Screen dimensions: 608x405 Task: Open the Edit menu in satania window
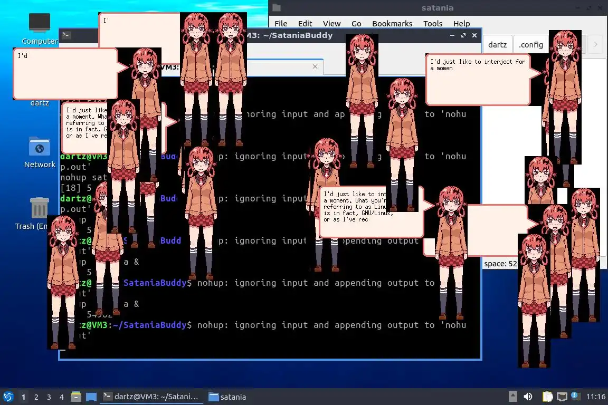[x=305, y=24]
